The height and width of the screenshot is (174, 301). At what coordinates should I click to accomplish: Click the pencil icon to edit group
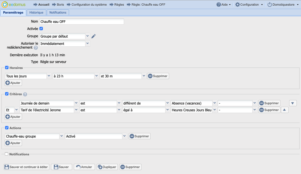click(x=94, y=36)
